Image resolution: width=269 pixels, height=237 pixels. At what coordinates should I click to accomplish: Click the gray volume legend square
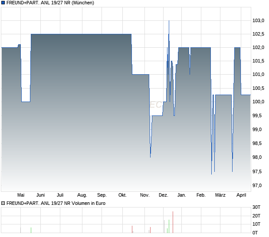click(x=3, y=204)
